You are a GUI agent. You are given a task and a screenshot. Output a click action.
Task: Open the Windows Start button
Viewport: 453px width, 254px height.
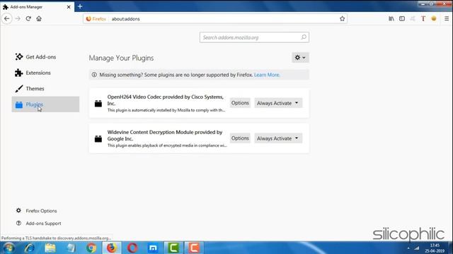point(8,248)
